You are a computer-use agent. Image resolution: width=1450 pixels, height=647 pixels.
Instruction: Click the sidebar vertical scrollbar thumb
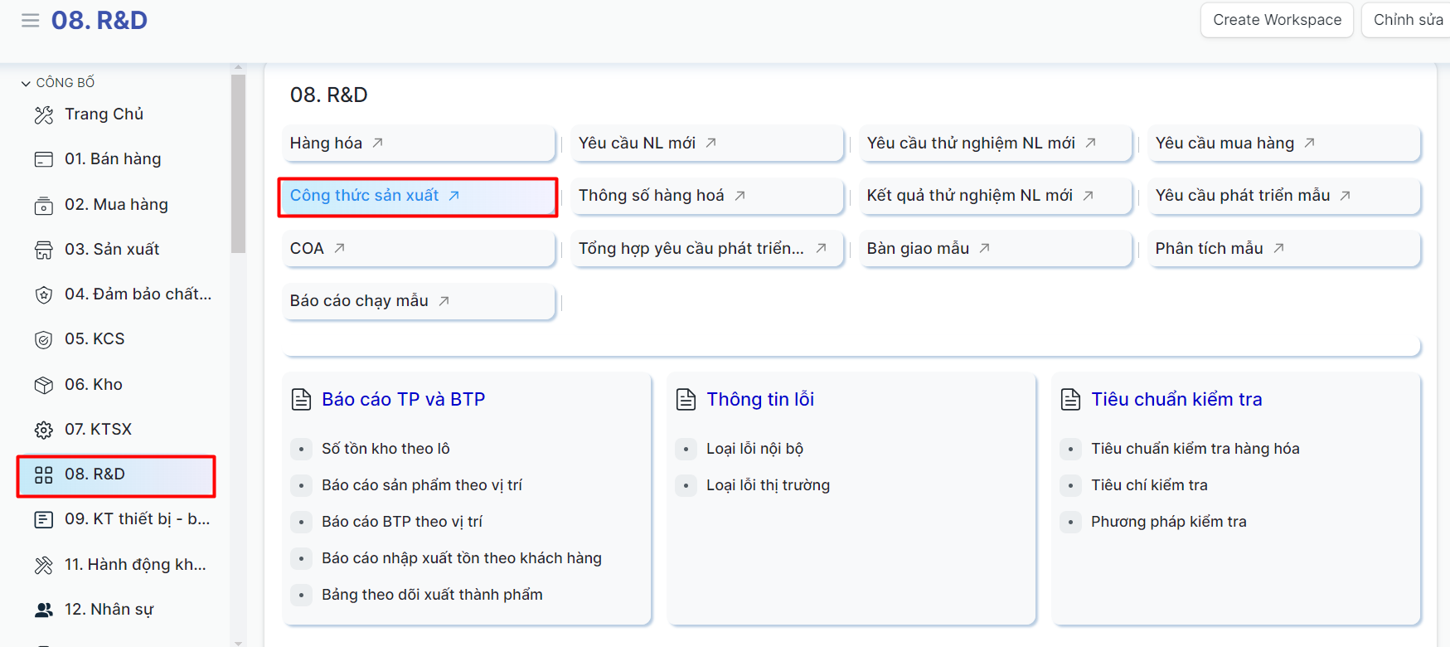(239, 163)
